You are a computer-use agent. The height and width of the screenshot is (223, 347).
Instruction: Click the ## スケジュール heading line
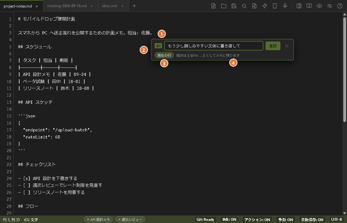coord(35,47)
